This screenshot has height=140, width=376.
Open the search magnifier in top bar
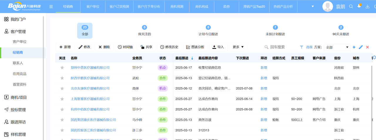351,6
